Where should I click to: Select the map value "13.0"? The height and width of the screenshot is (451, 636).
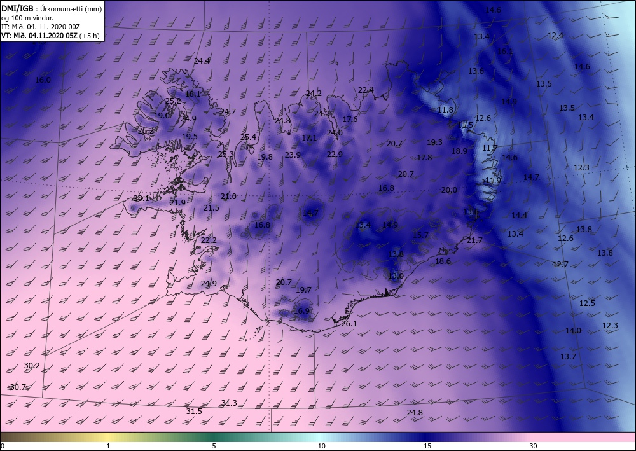tap(396, 276)
